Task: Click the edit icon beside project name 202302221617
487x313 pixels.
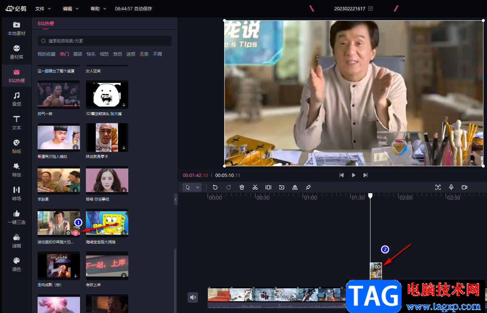Action: click(x=371, y=8)
